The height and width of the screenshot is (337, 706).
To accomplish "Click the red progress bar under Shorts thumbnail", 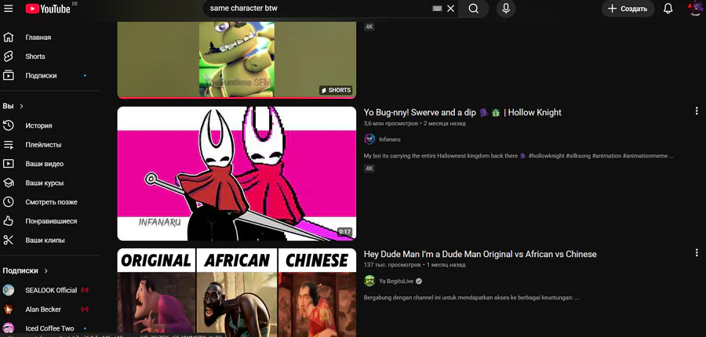I will click(236, 98).
